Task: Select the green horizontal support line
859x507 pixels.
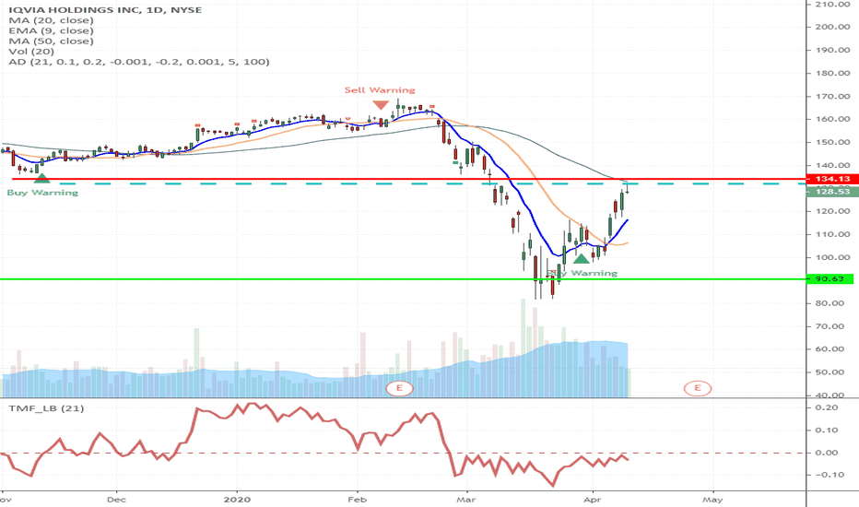Action: point(404,279)
